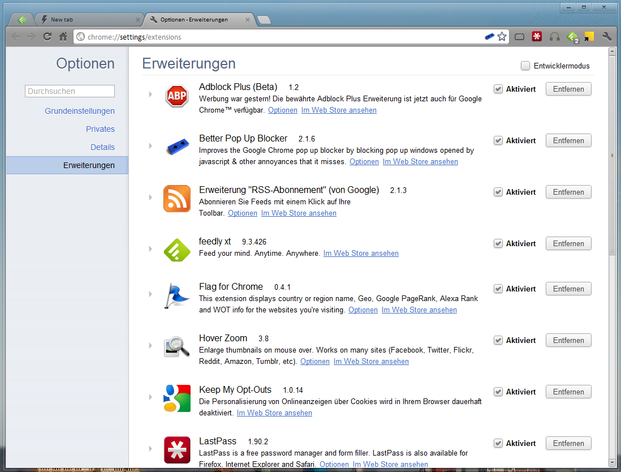
Task: Expand Adblock Plus details triangle
Action: 150,95
